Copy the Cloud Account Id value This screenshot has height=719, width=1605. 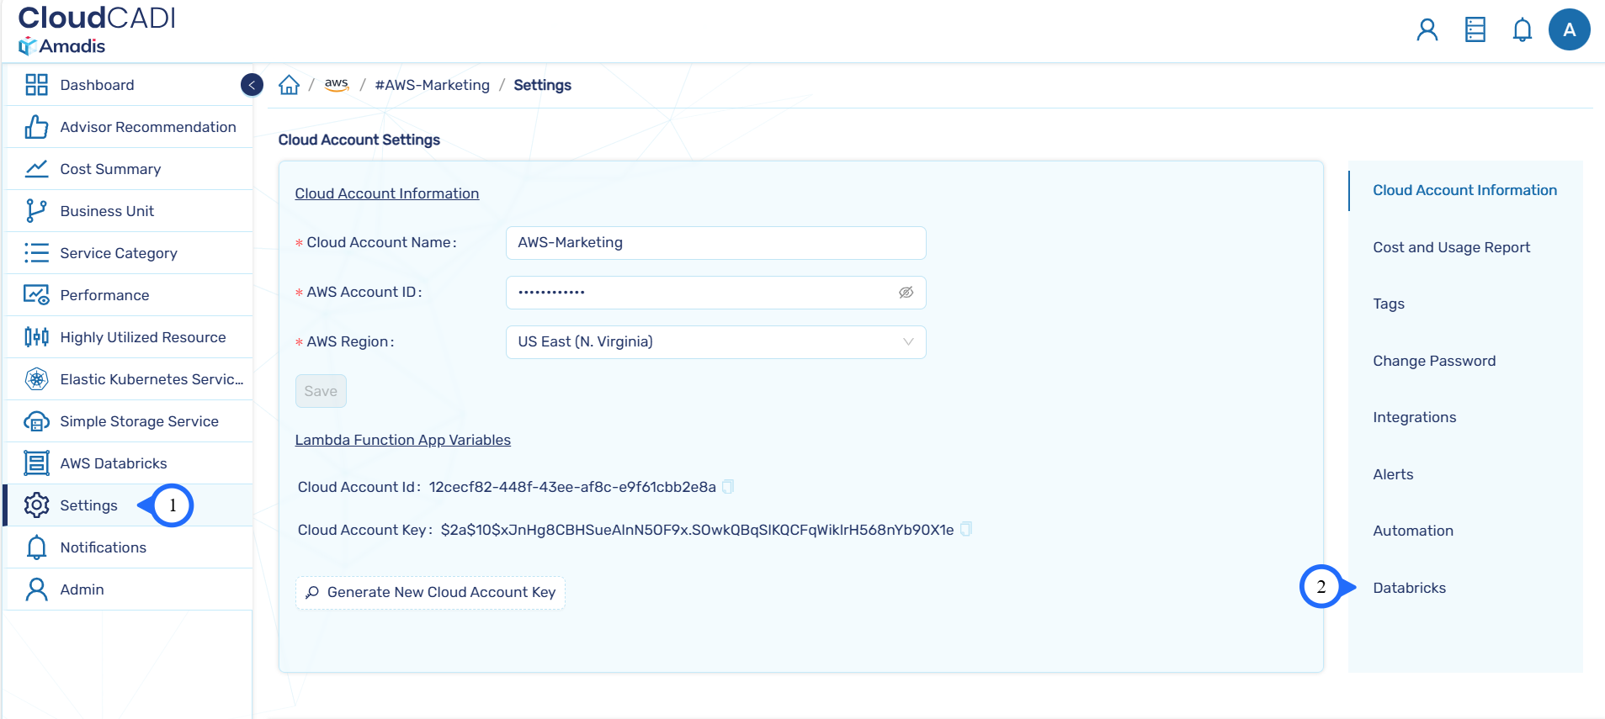(728, 486)
